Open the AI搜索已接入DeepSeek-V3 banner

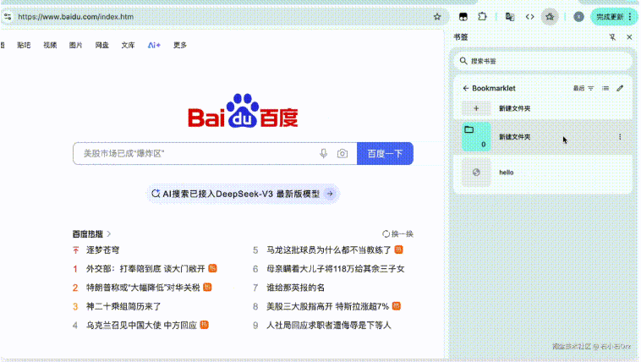243,194
